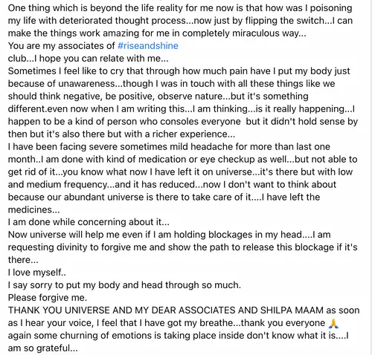Click the line "club...I hope you can relate"
Screen dimensions: 372x355
[88, 59]
